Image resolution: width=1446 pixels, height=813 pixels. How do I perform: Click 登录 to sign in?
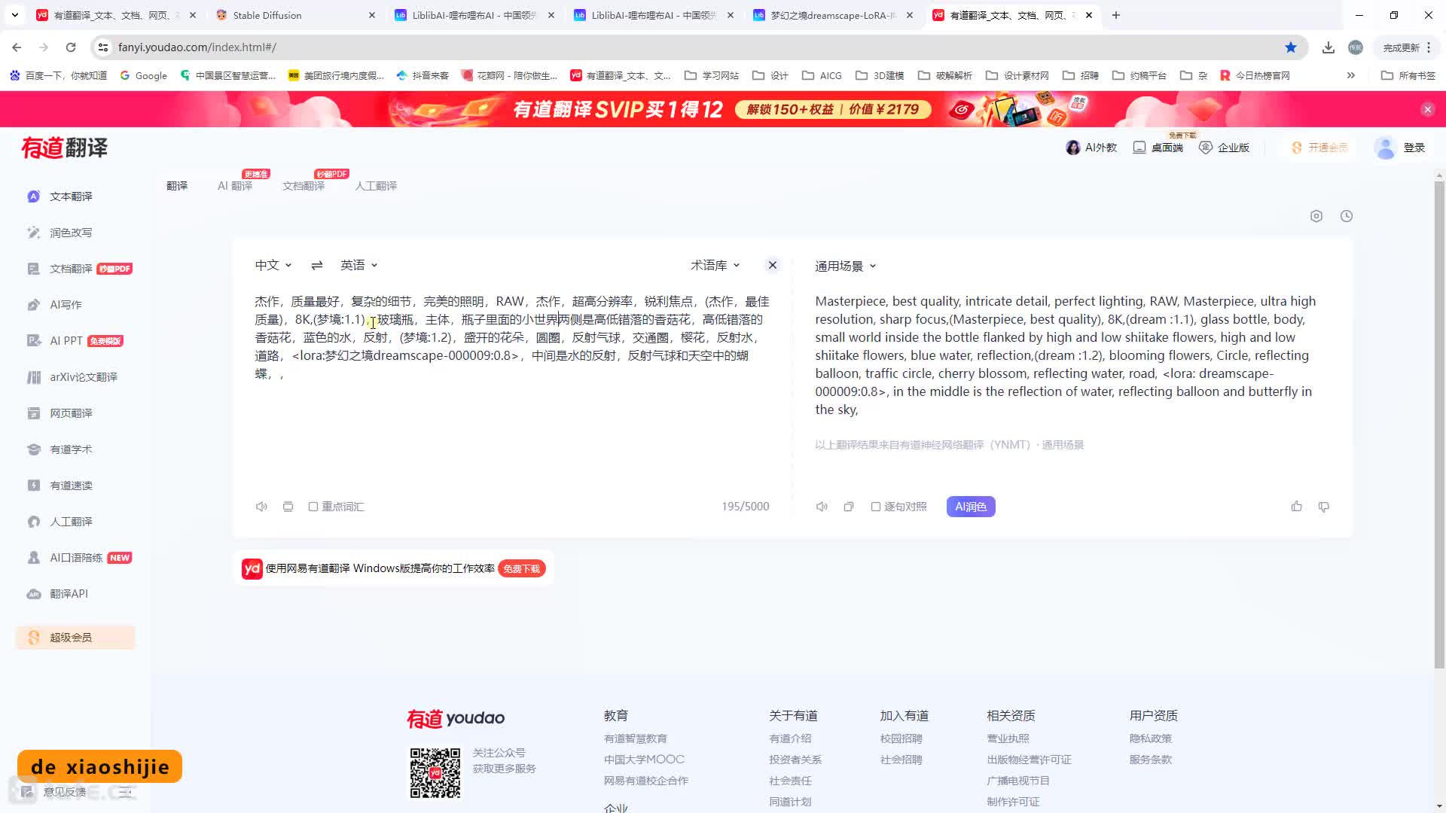[1414, 148]
